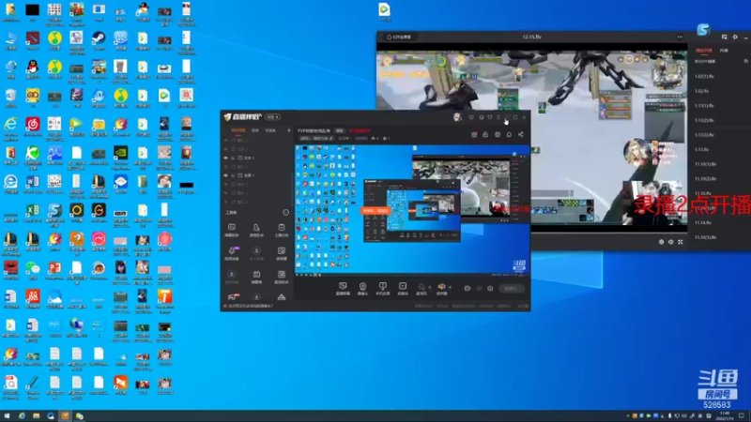Click the volume icon in video player controls
The height and width of the screenshot is (422, 751).
(x=670, y=242)
